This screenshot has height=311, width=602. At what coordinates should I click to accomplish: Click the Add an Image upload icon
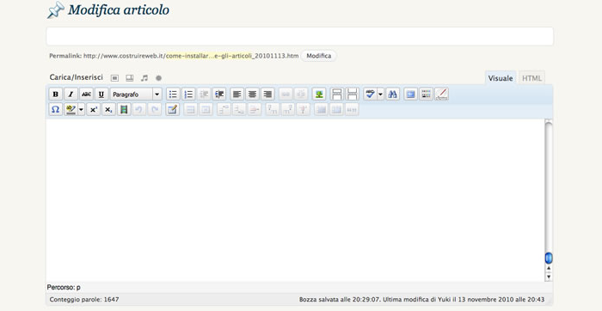(114, 78)
